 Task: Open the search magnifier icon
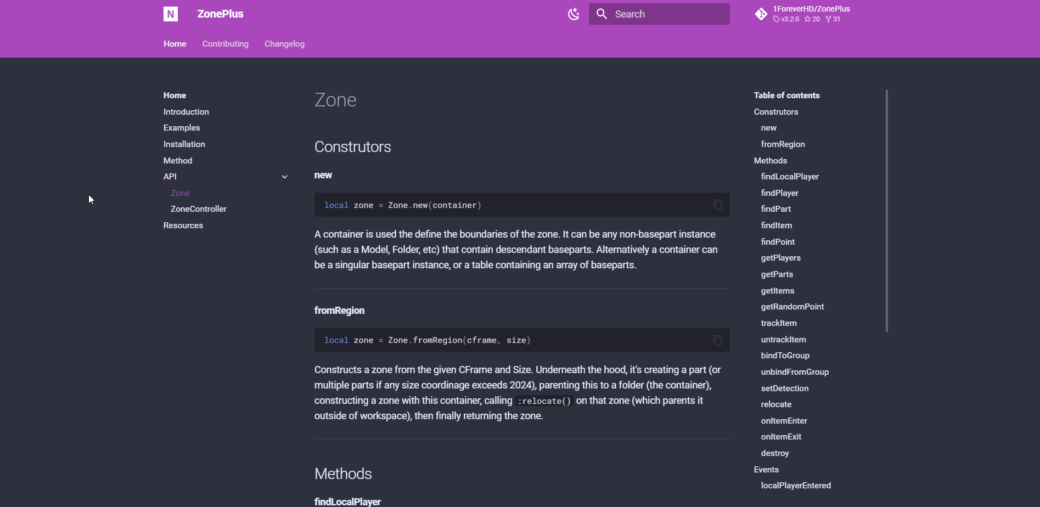pos(601,14)
